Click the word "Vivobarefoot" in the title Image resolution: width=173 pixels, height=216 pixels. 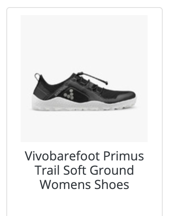point(62,156)
